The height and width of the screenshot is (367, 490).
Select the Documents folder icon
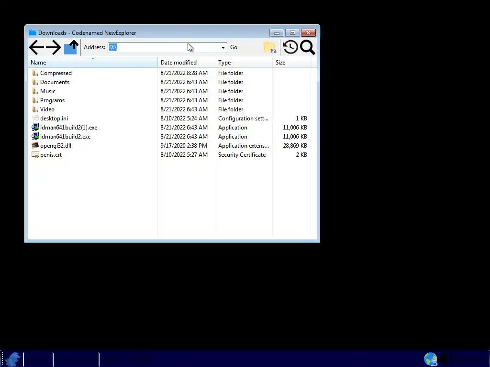coord(35,82)
